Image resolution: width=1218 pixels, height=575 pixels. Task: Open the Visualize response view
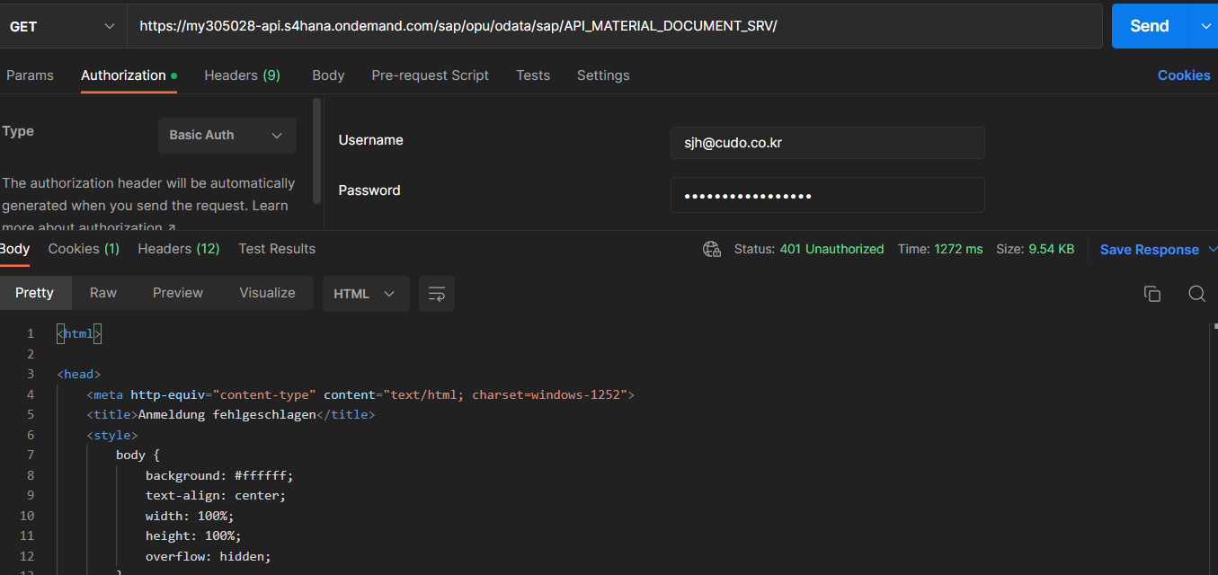267,293
